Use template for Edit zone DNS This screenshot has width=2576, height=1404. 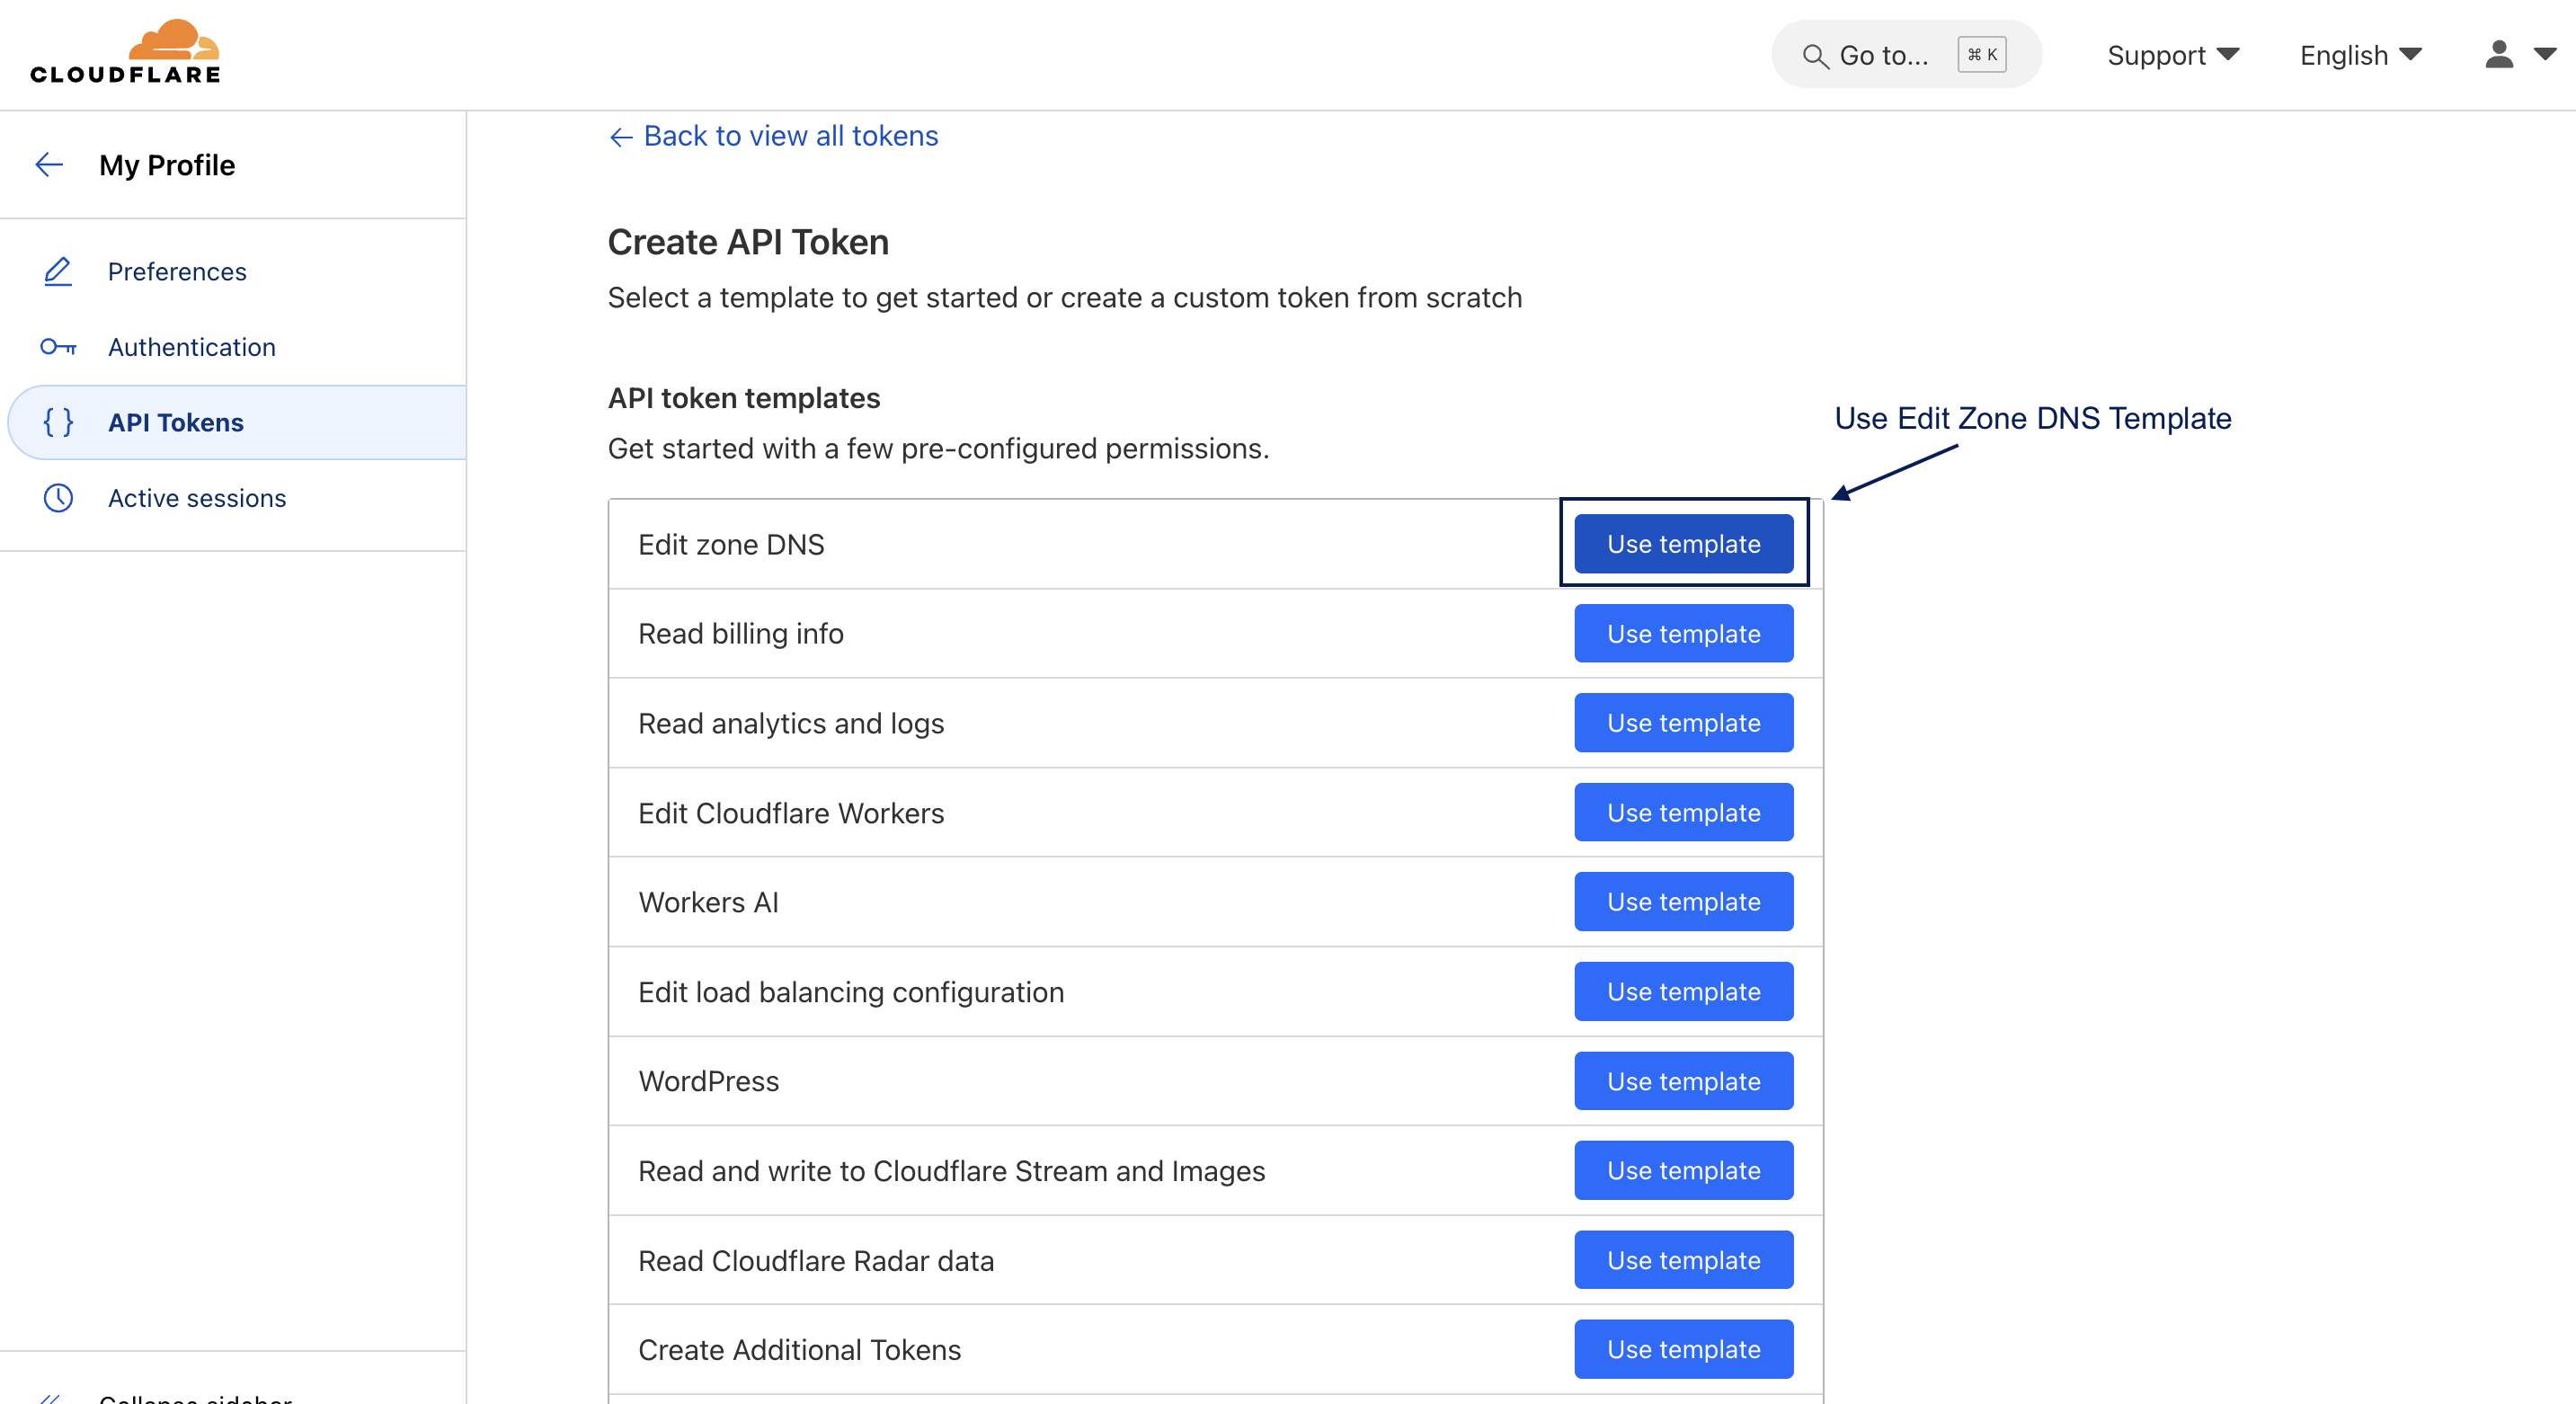coord(1683,544)
